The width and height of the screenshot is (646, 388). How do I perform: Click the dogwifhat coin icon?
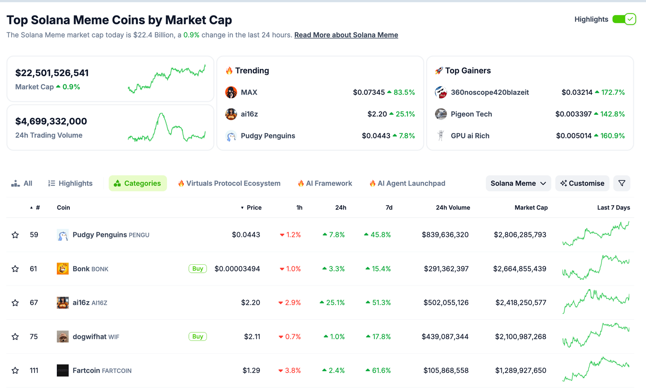63,337
